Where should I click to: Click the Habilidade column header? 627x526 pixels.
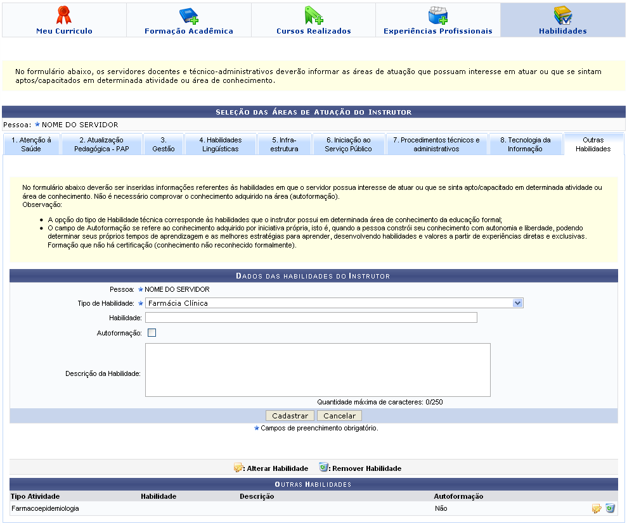click(x=158, y=496)
